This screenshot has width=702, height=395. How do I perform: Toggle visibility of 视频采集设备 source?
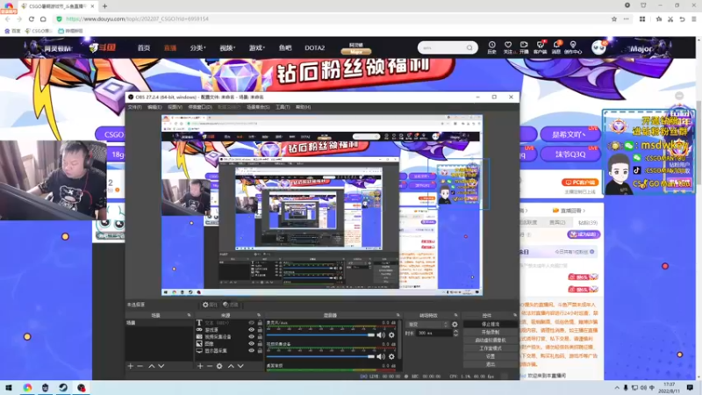click(x=251, y=336)
